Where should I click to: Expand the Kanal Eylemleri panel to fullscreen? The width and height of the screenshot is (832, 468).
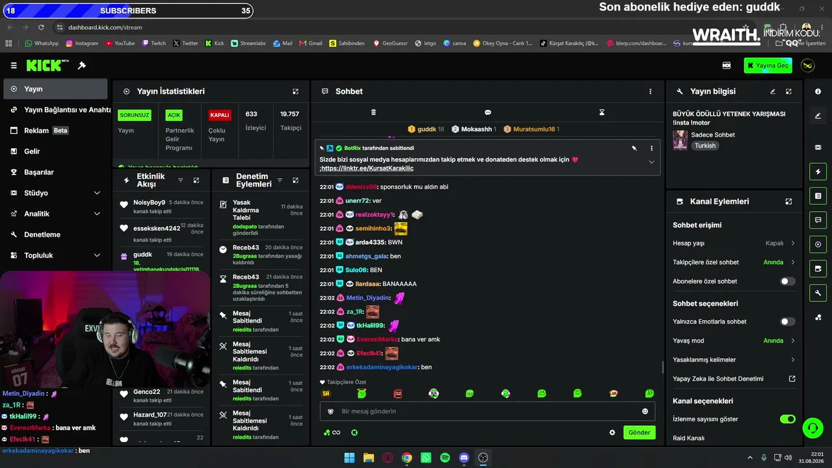(x=788, y=201)
